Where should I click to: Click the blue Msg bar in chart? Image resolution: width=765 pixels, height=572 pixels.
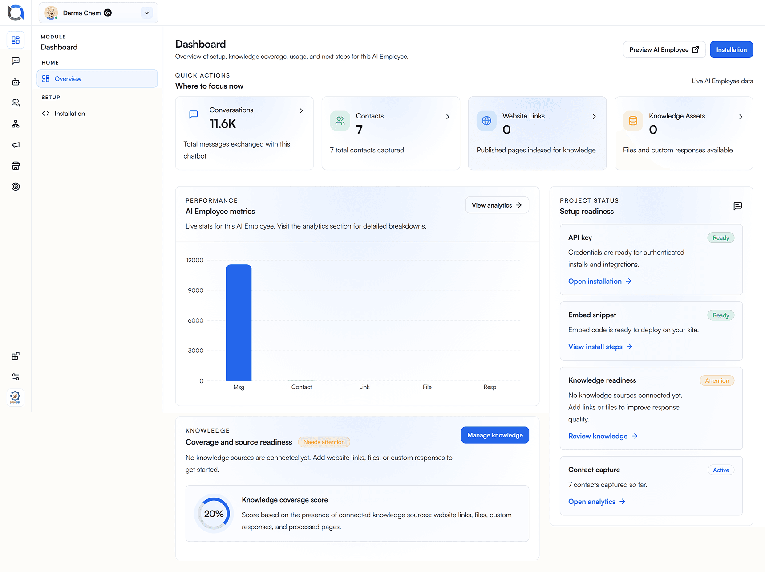(239, 323)
